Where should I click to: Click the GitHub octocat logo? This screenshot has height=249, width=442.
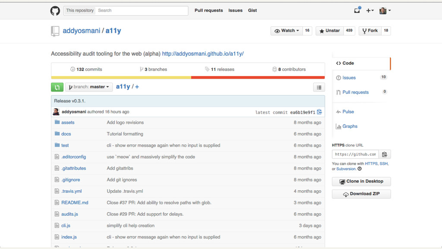click(x=55, y=11)
